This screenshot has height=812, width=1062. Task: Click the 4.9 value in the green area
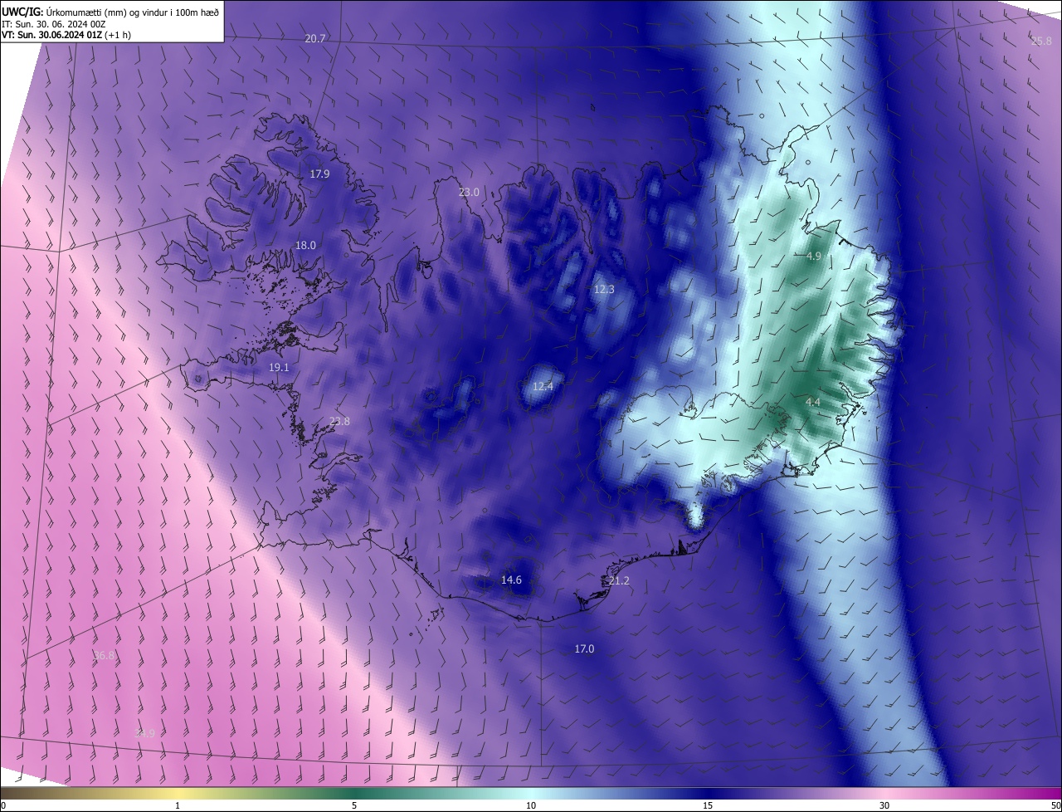pyautogui.click(x=813, y=257)
